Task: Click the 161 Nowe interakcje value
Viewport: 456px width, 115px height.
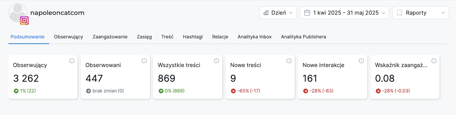Action: pyautogui.click(x=310, y=78)
